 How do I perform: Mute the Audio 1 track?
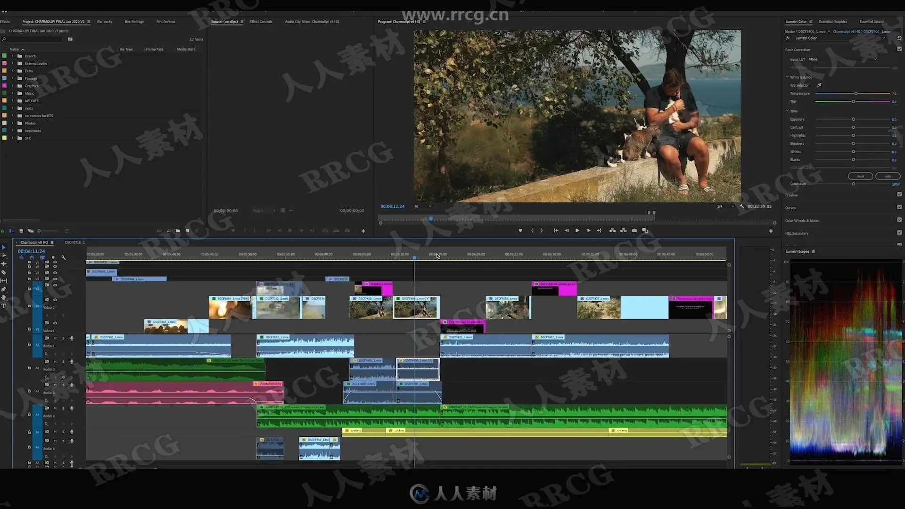pos(55,338)
